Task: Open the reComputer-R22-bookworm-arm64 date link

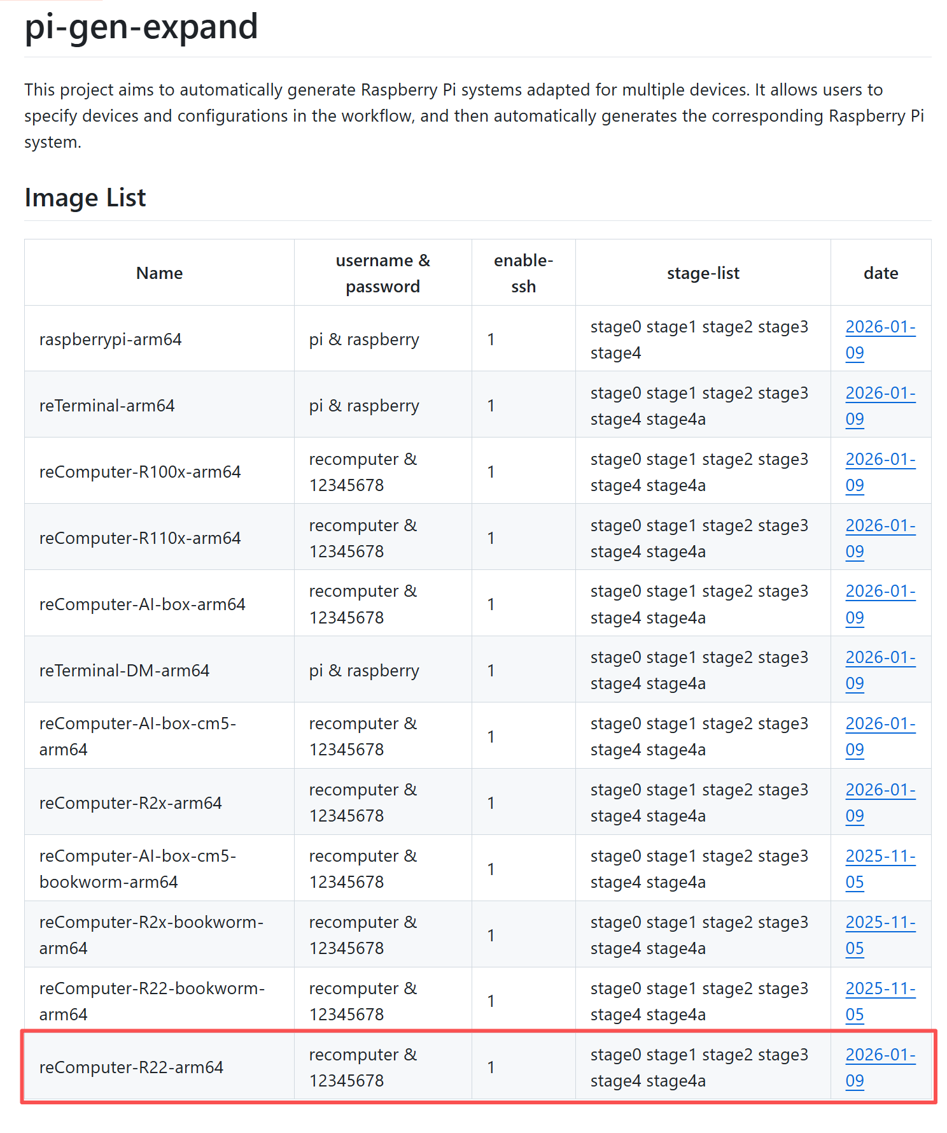Action: pos(880,989)
